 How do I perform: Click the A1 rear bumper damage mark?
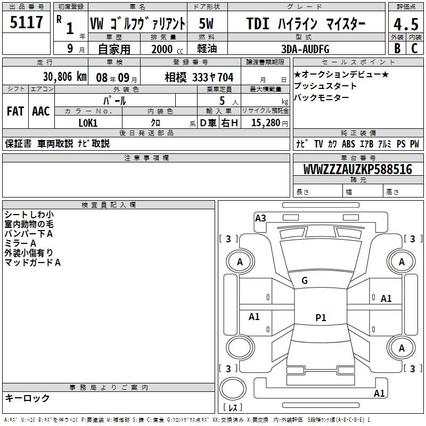pos(379,393)
